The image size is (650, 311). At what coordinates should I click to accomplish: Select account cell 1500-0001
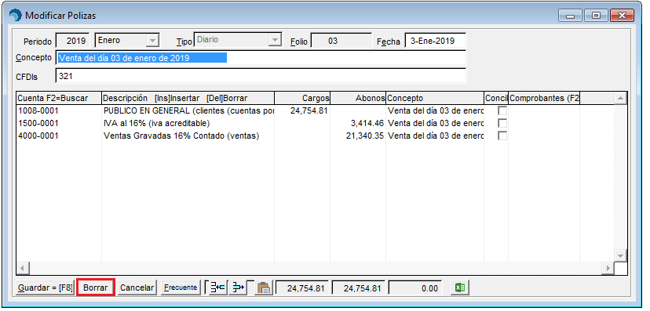pyautogui.click(x=60, y=123)
